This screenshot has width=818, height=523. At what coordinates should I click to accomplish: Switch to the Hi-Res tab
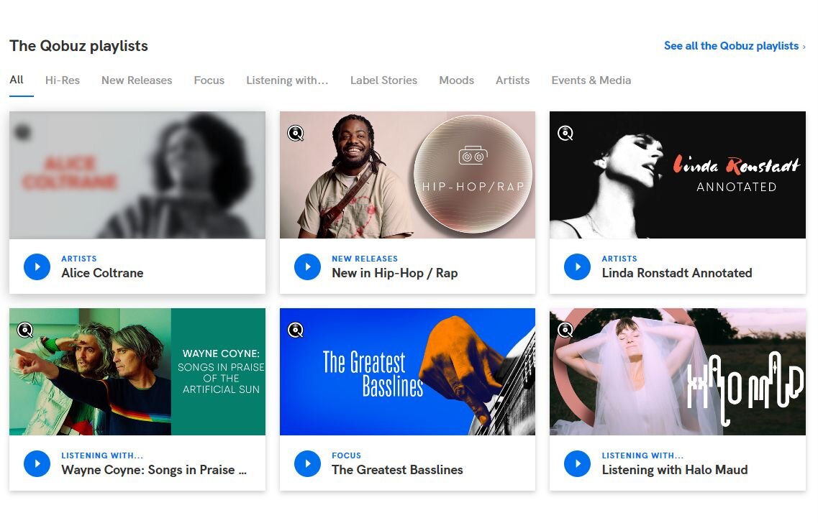tap(63, 80)
